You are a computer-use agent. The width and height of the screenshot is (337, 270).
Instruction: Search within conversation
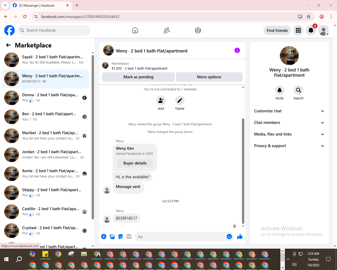coord(299,90)
